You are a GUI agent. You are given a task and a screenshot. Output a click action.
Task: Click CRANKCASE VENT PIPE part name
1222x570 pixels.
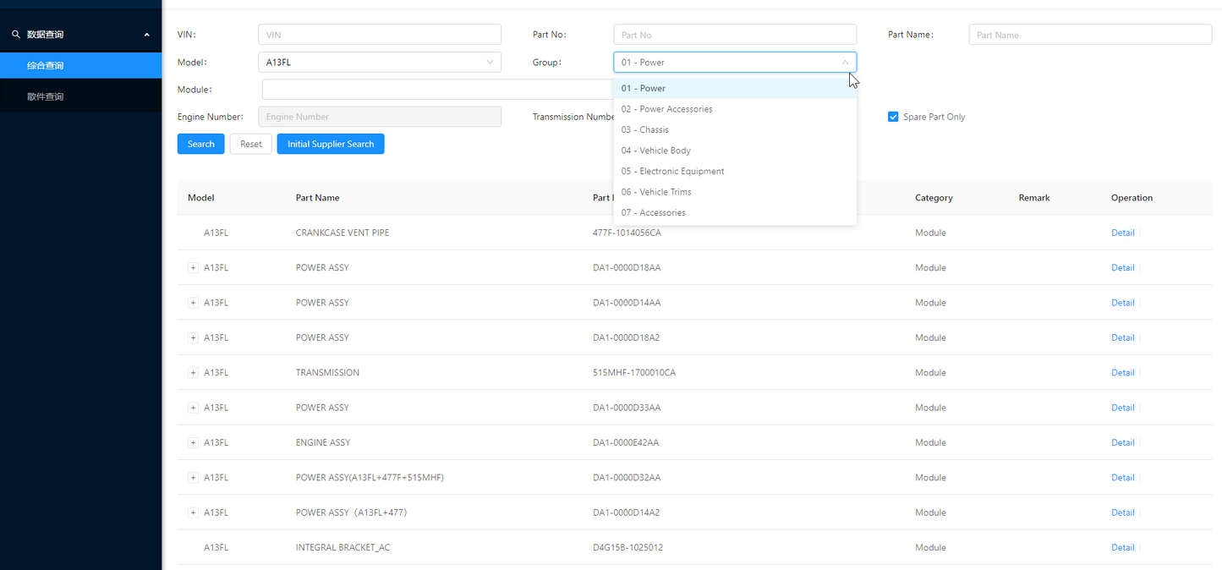(x=342, y=233)
